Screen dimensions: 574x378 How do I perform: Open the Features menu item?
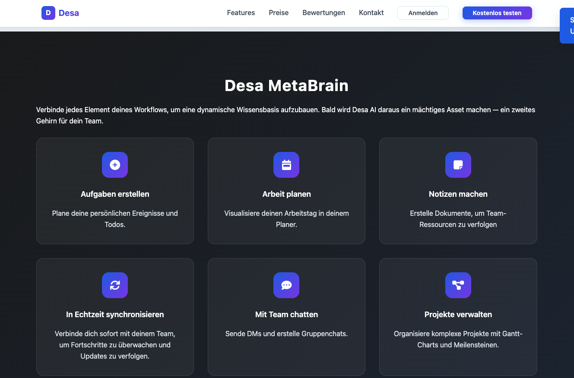coord(241,13)
